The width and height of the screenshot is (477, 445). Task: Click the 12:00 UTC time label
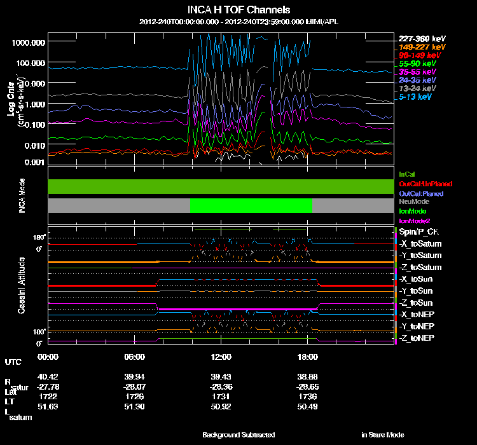(221, 357)
